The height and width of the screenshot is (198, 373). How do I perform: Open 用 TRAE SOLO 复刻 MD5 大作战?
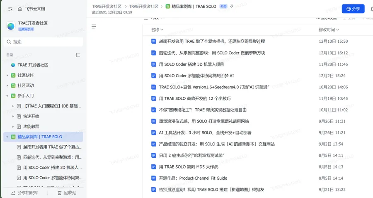click(189, 167)
